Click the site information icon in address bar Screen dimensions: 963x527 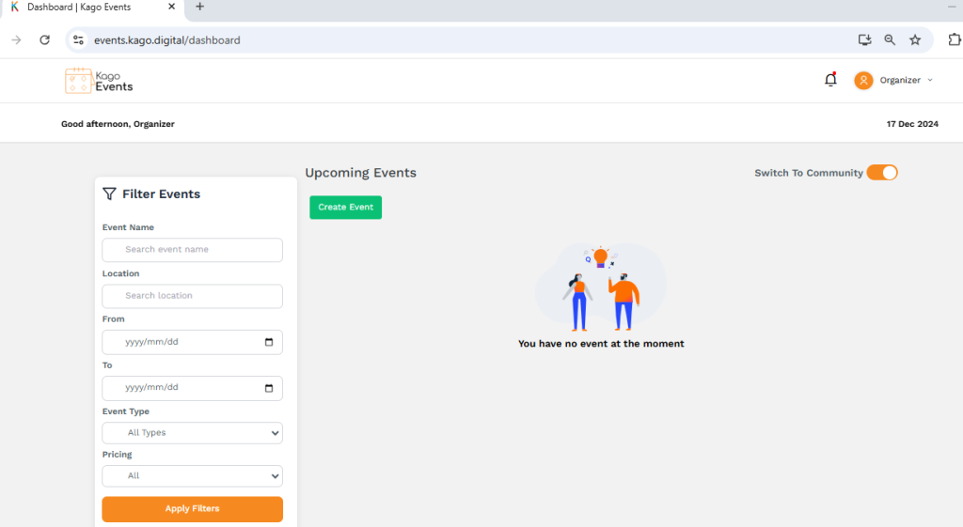pos(79,40)
